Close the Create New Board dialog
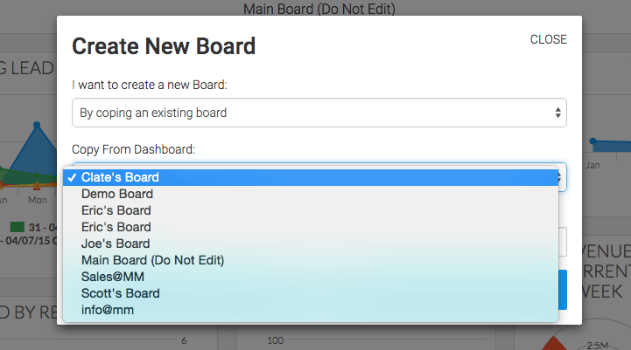Image resolution: width=631 pixels, height=350 pixels. (548, 39)
